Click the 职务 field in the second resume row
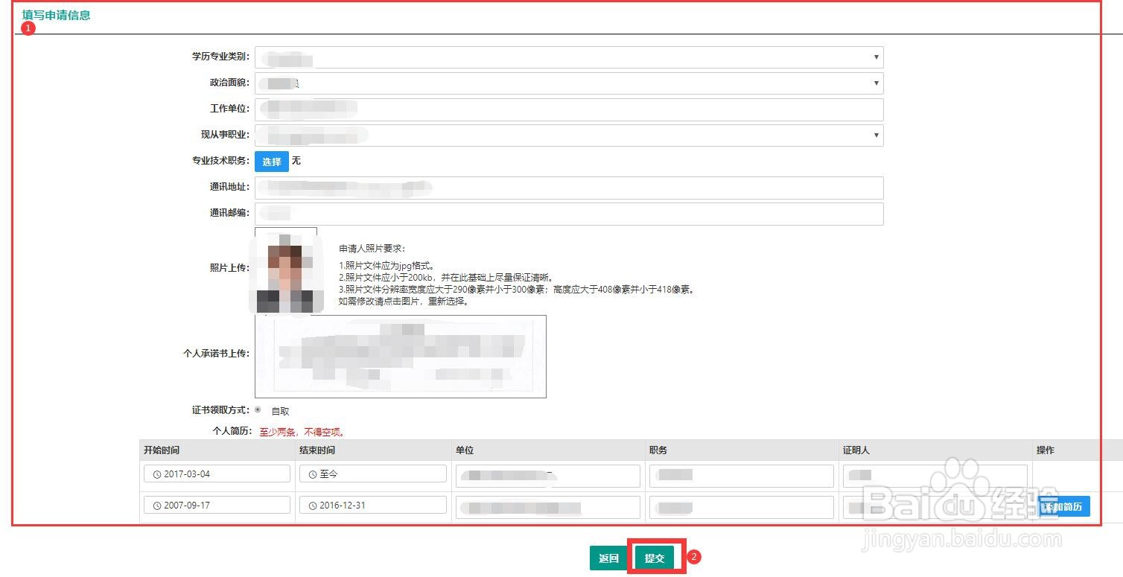The height and width of the screenshot is (577, 1123). 740,506
